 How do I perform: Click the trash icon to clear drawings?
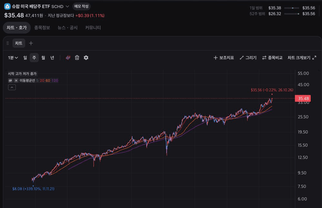point(77,58)
